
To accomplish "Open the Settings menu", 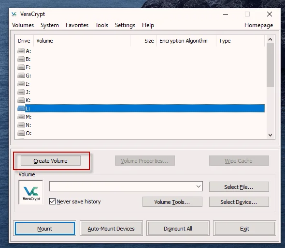I will point(125,25).
